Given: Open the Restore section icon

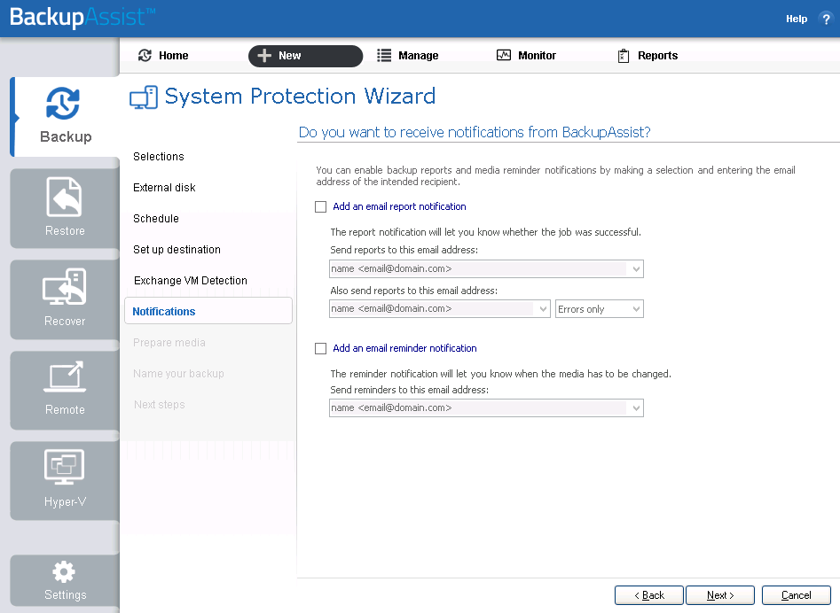Looking at the screenshot, I should click(64, 197).
